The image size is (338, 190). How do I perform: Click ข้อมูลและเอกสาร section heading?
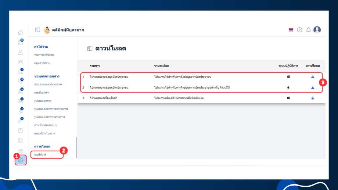[47, 76]
